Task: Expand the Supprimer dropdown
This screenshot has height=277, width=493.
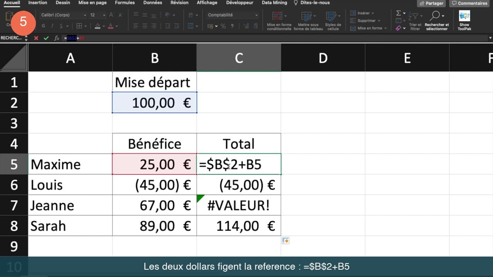Action: tap(379, 21)
